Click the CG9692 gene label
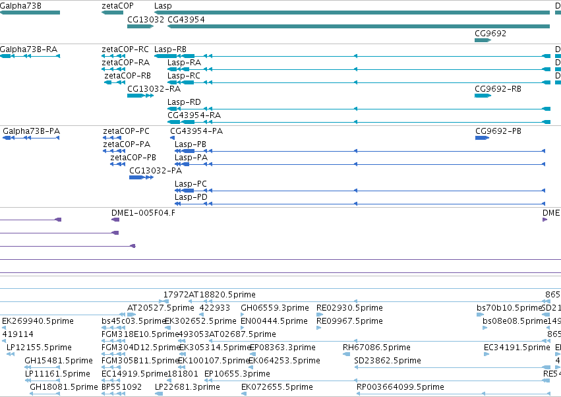 tap(490, 34)
